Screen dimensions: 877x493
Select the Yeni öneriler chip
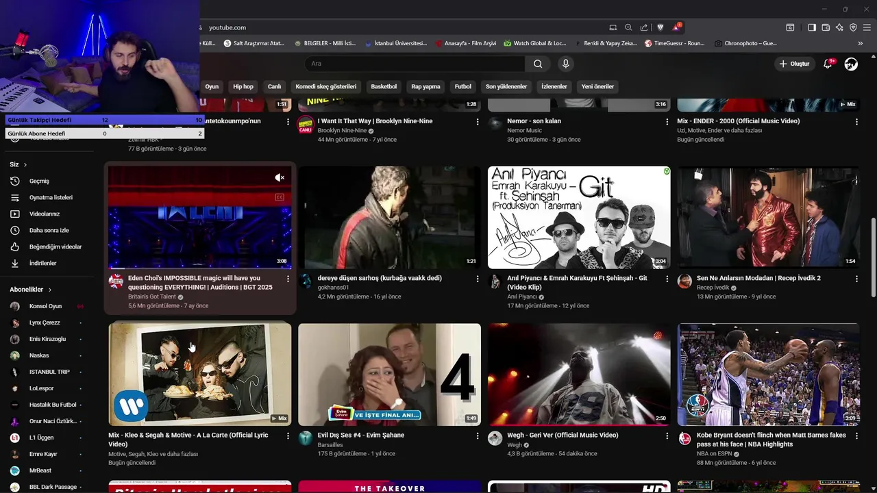(x=598, y=86)
